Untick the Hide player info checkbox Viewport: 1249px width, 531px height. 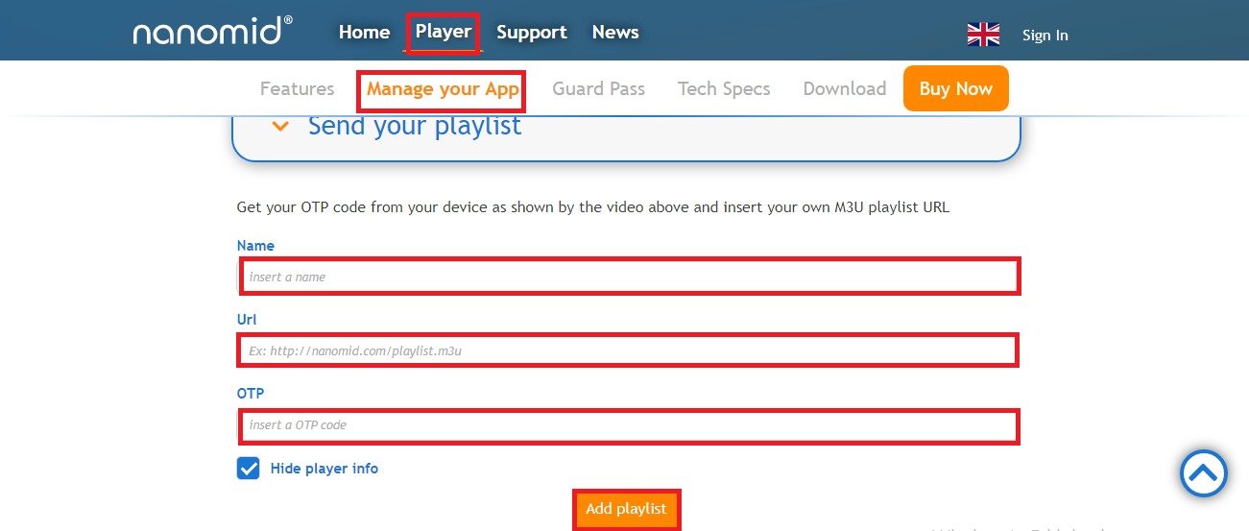pyautogui.click(x=249, y=469)
